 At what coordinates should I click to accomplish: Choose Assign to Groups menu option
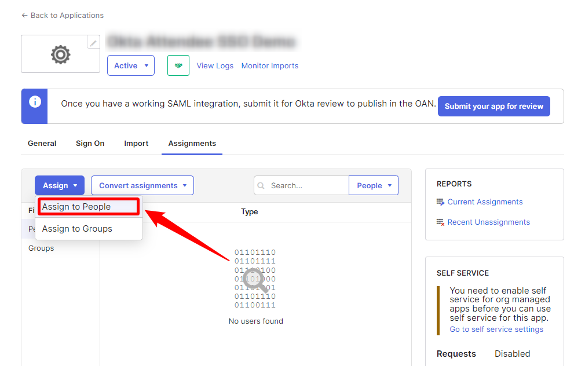tap(77, 229)
